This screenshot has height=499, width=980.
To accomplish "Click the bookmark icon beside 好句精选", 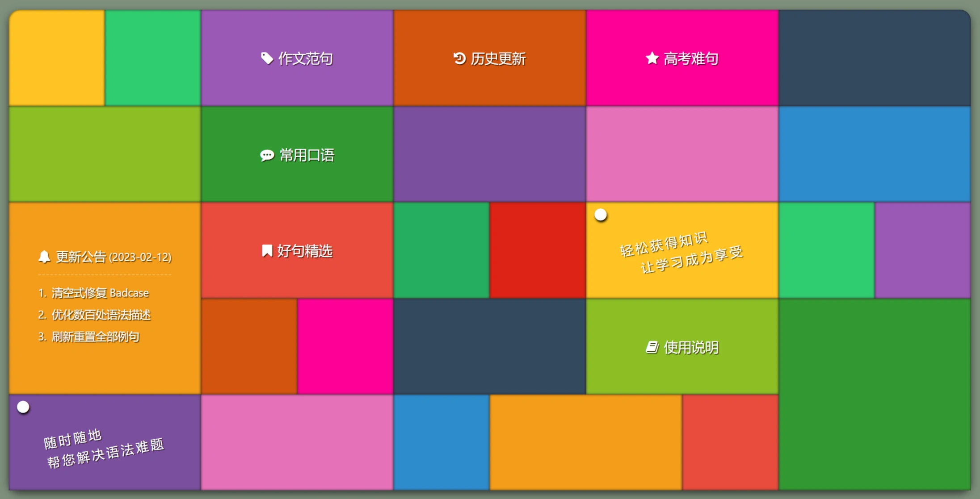I will click(267, 250).
